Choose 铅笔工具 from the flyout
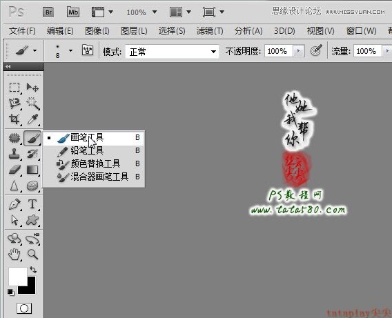 [93, 150]
